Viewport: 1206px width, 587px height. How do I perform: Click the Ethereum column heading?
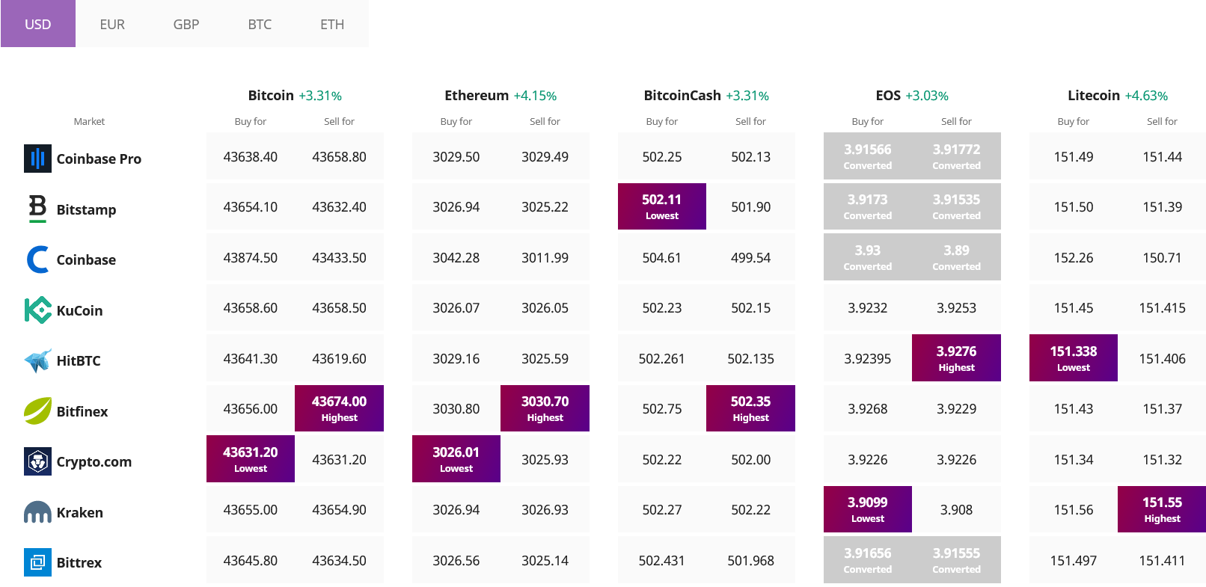477,95
